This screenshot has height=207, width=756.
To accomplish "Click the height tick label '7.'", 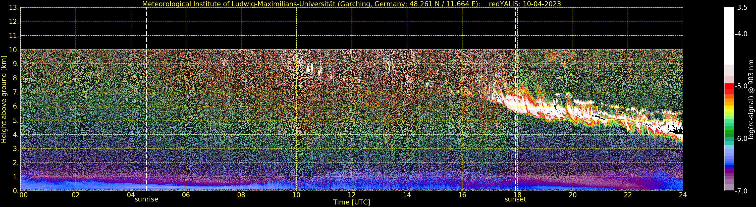I will 16,92.
